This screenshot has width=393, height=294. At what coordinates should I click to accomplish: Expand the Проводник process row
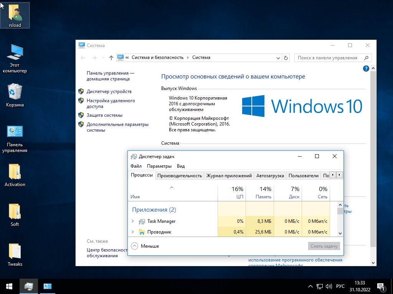(133, 232)
